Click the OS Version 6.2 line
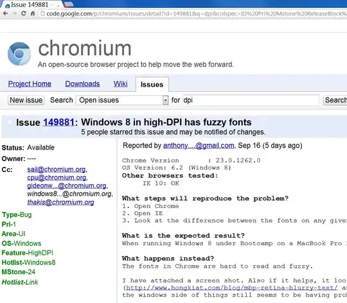This screenshot has height=303, width=347. (x=176, y=168)
